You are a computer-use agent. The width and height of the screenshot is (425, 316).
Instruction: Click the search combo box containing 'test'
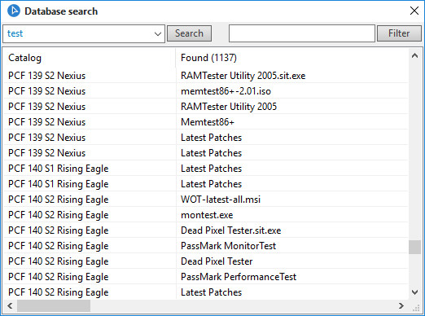84,33
